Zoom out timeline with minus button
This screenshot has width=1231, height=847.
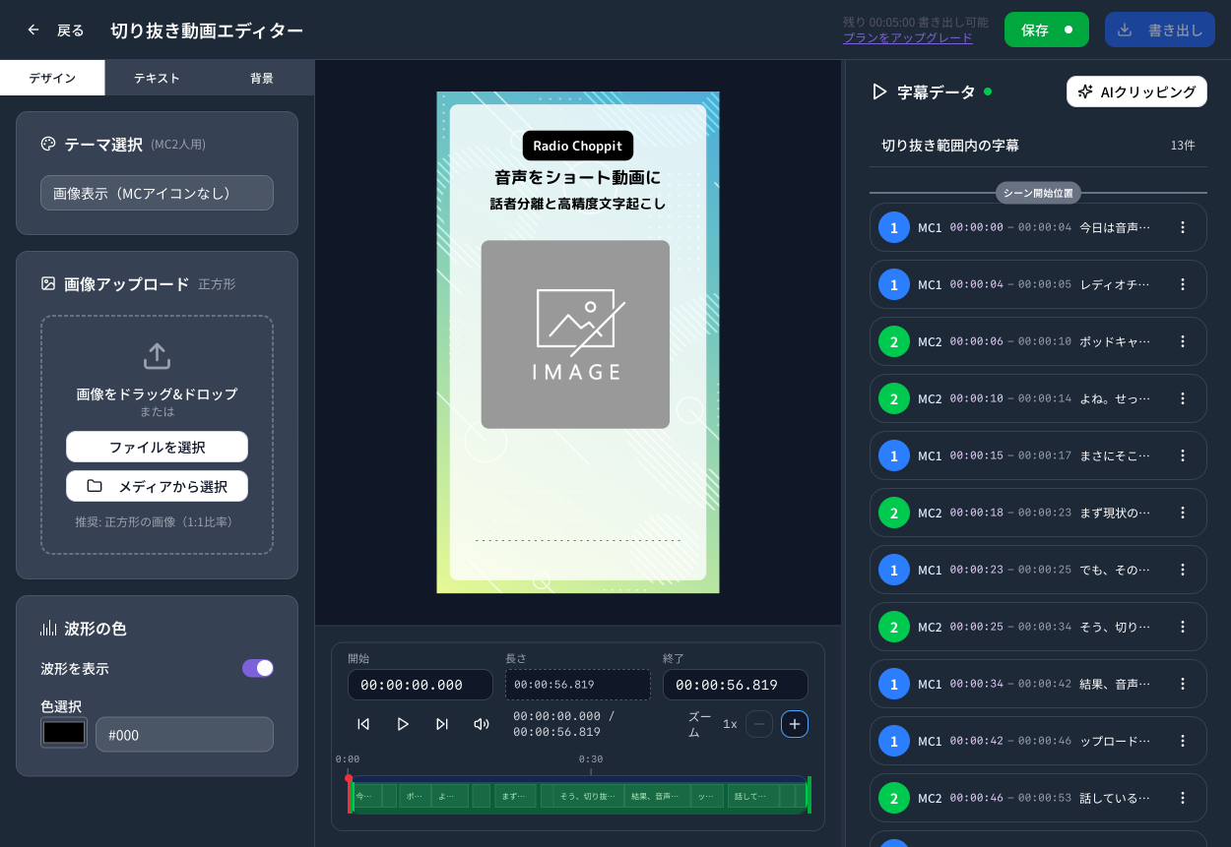[759, 724]
